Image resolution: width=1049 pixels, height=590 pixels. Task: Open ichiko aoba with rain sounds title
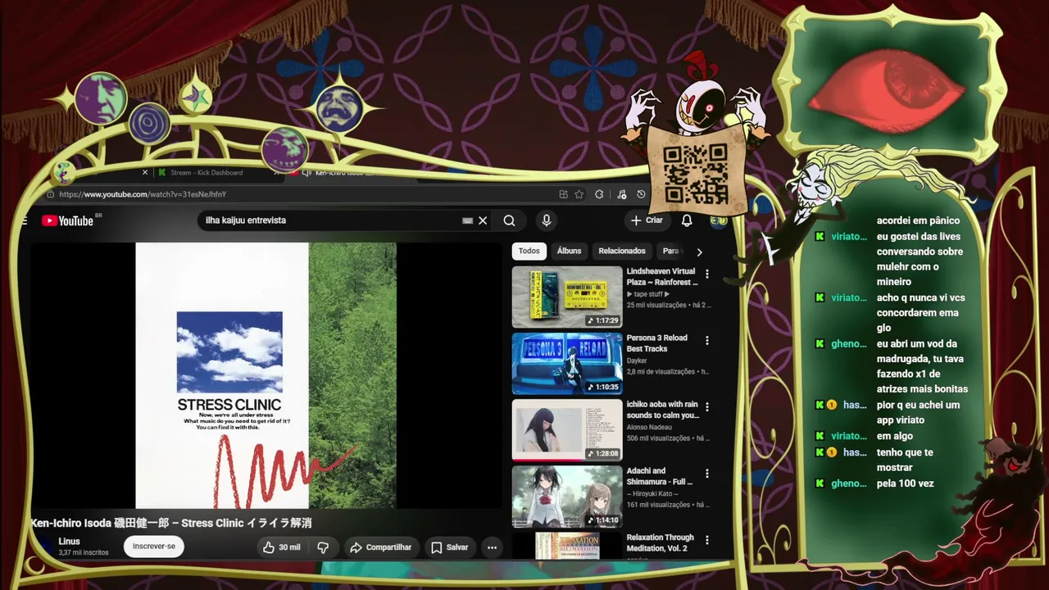click(663, 410)
